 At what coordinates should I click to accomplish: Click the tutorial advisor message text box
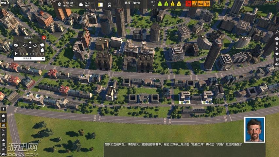pyautogui.click(x=184, y=150)
